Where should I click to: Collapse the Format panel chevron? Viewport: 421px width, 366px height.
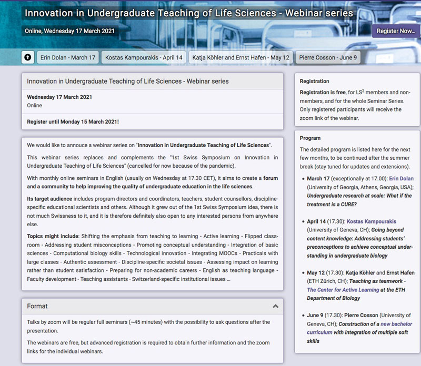pyautogui.click(x=275, y=306)
